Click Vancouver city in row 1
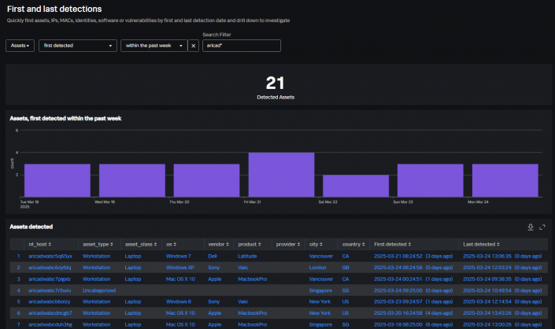Screen dimensions: 555x329 320,256
